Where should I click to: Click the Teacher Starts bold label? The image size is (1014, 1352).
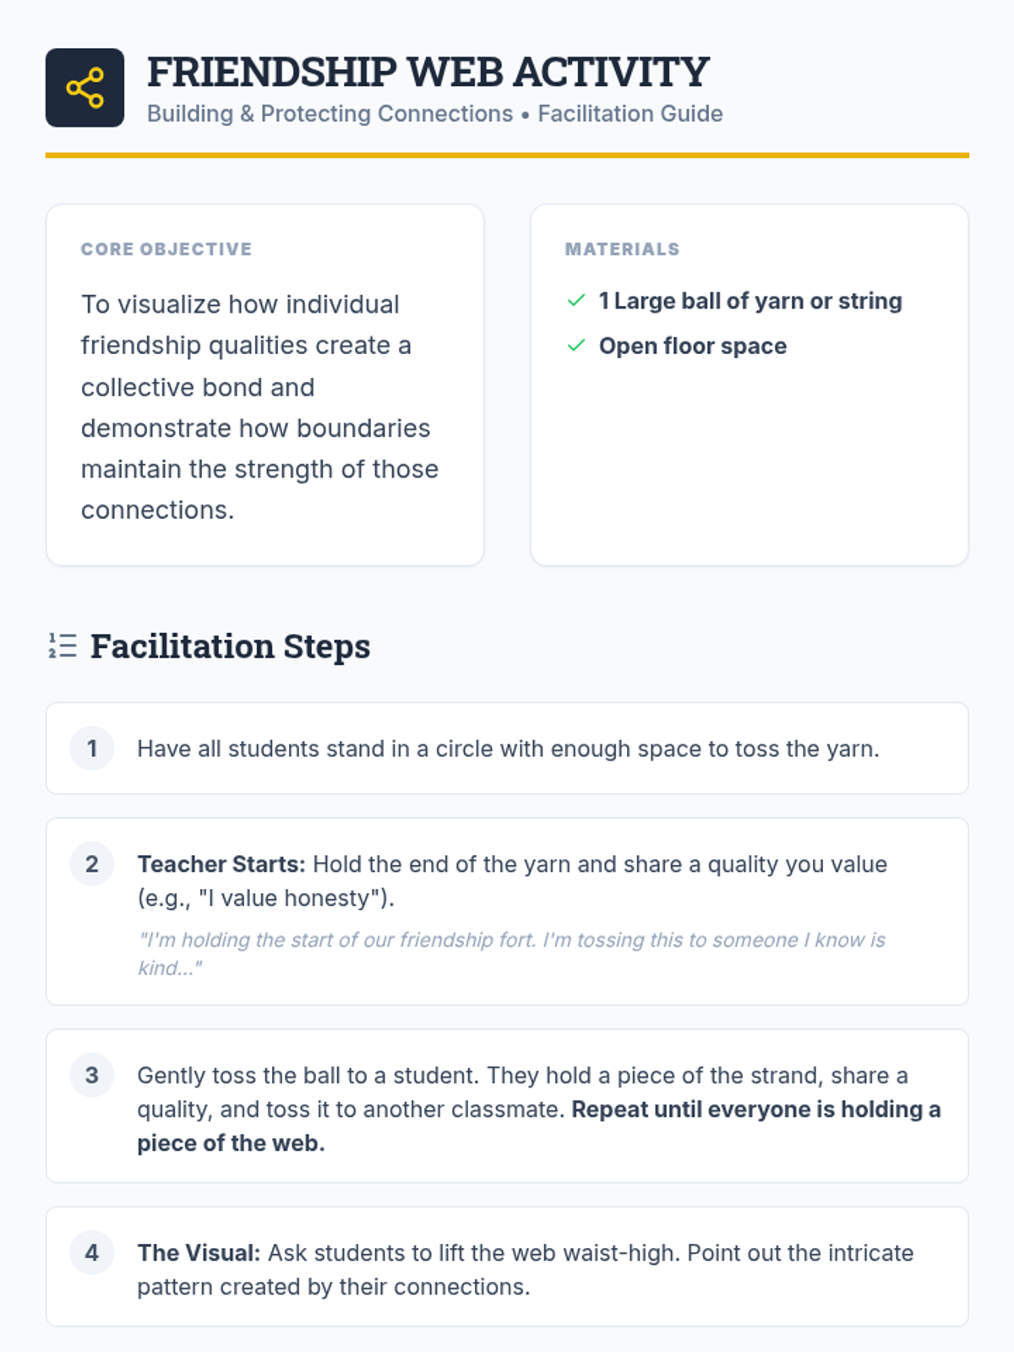click(221, 864)
